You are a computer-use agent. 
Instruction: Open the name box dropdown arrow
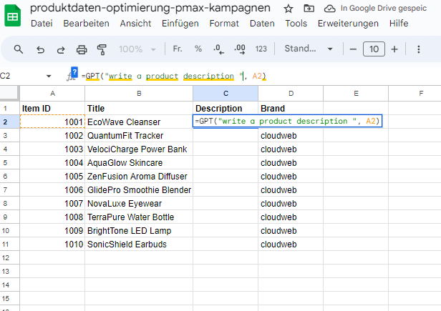(49, 76)
